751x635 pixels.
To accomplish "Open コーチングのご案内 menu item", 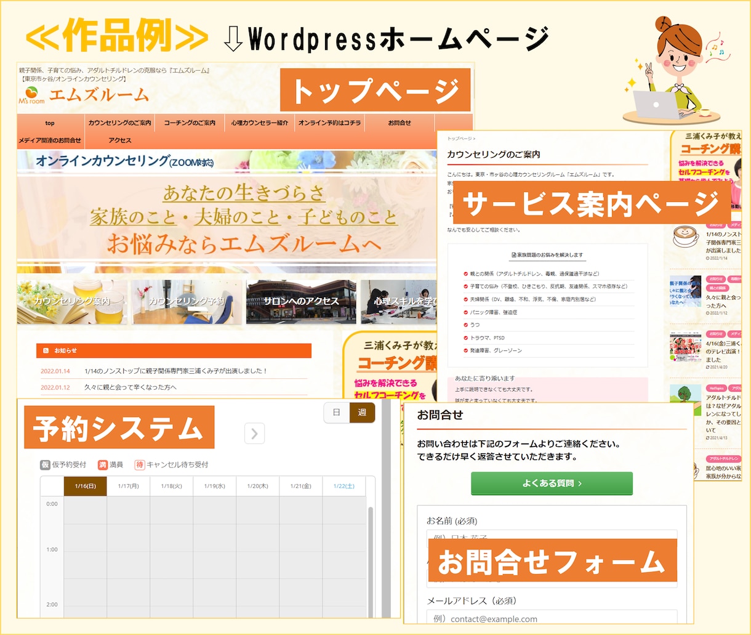I will [190, 123].
